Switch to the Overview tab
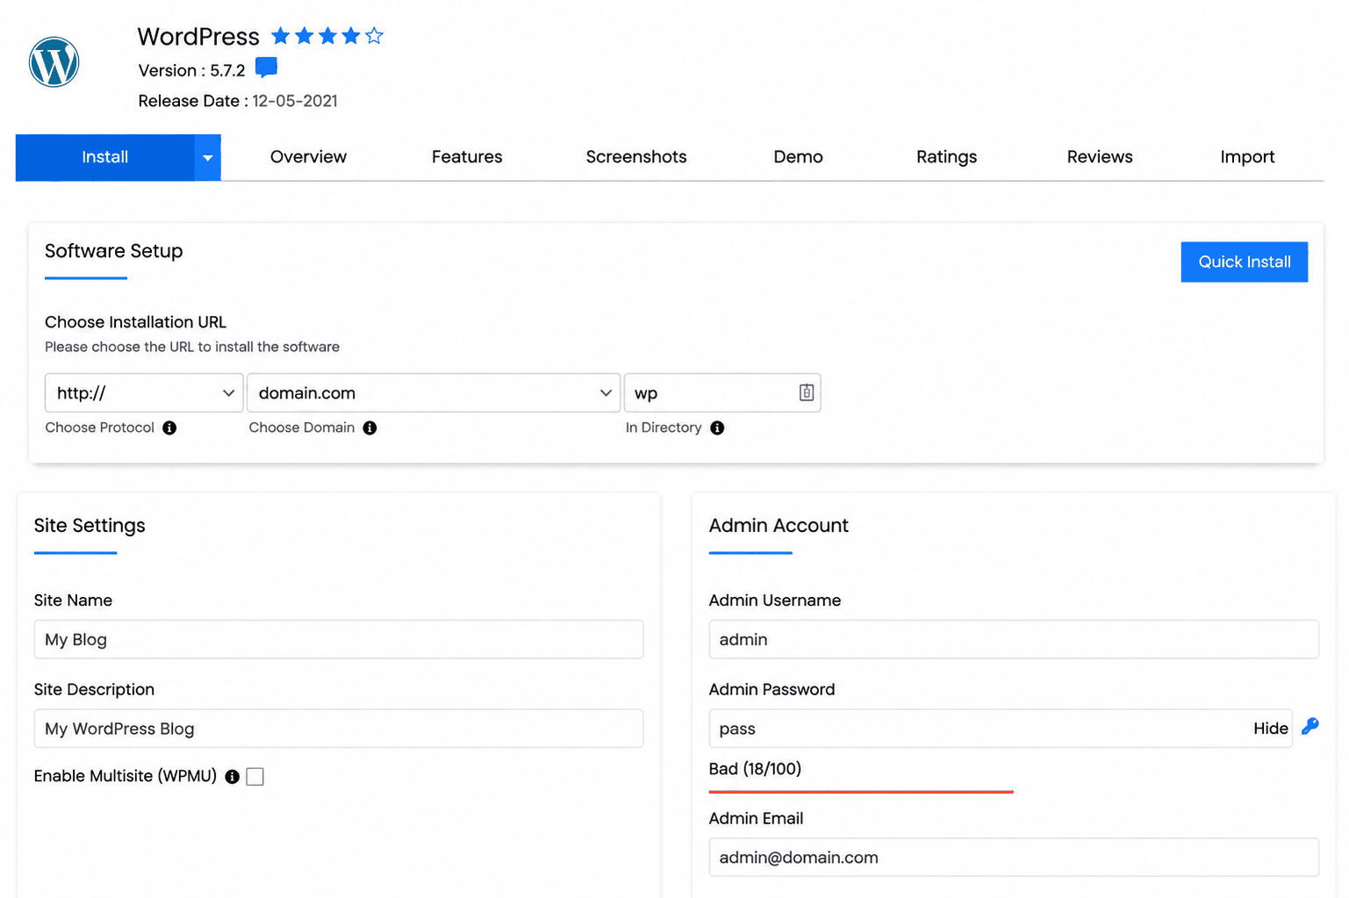Viewport: 1349px width, 898px height. tap(308, 157)
